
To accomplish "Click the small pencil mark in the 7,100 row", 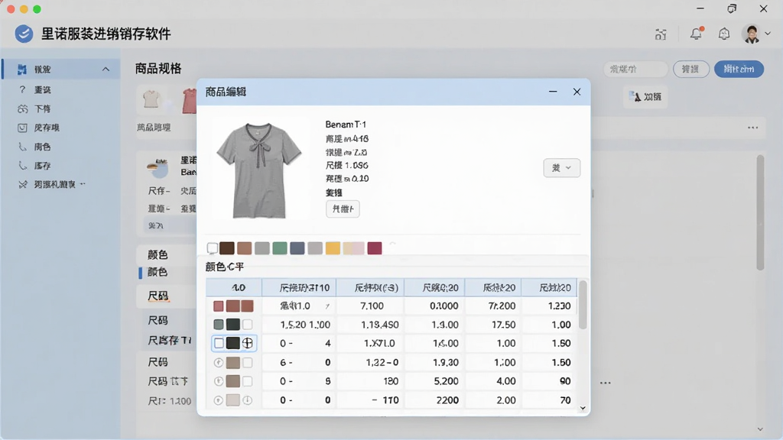I will click(327, 306).
